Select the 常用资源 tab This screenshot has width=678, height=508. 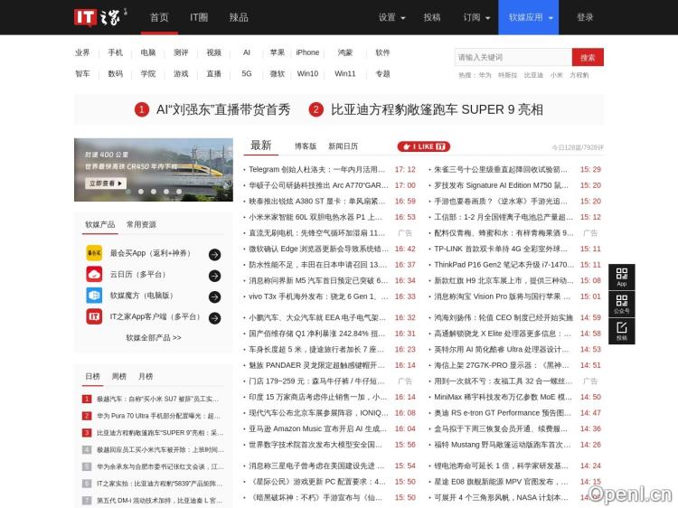[x=141, y=224]
